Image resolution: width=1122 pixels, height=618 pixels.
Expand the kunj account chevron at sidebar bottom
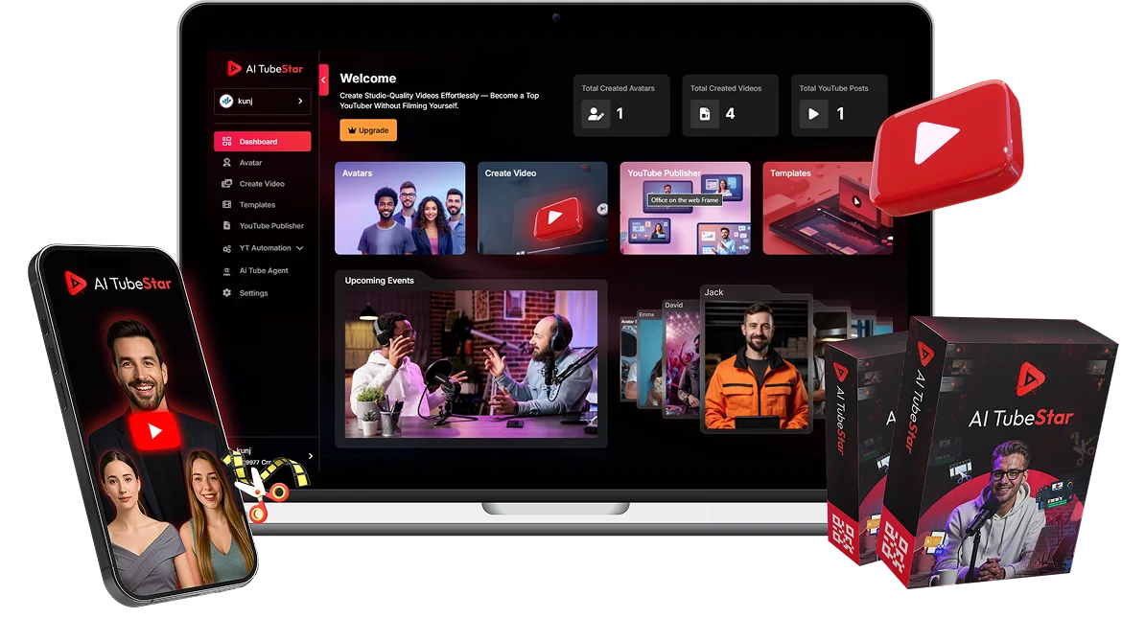click(310, 456)
